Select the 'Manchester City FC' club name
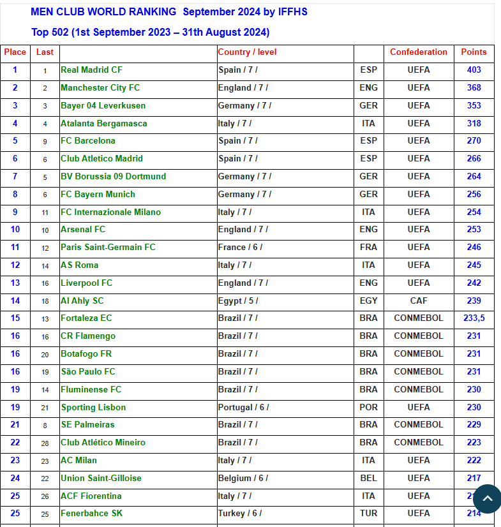The image size is (501, 527). 100,87
